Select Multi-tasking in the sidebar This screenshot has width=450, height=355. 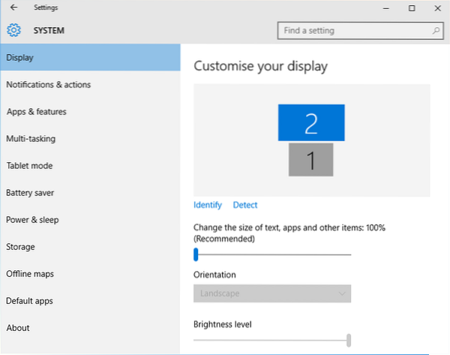[31, 139]
